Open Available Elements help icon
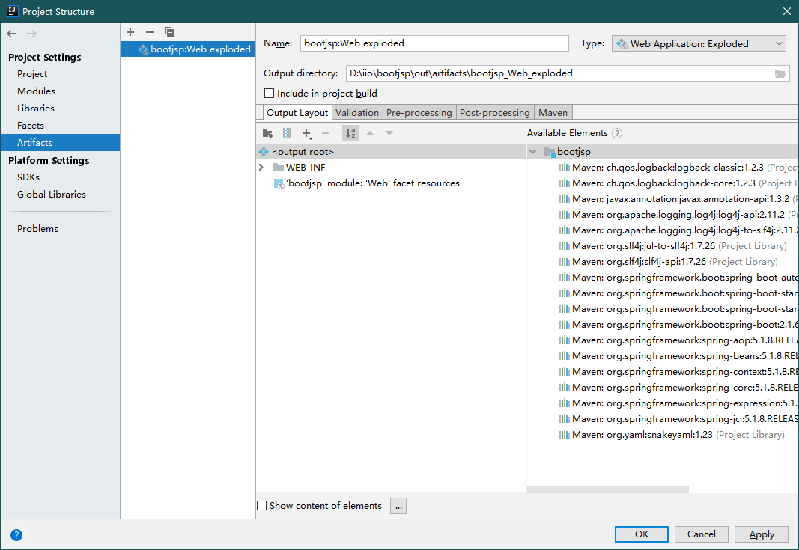The image size is (799, 550). coord(617,133)
